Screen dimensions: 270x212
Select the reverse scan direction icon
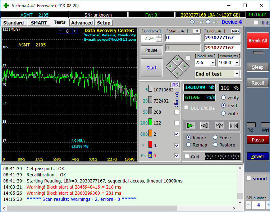click(204, 126)
